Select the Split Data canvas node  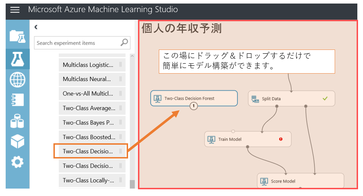click(292, 99)
